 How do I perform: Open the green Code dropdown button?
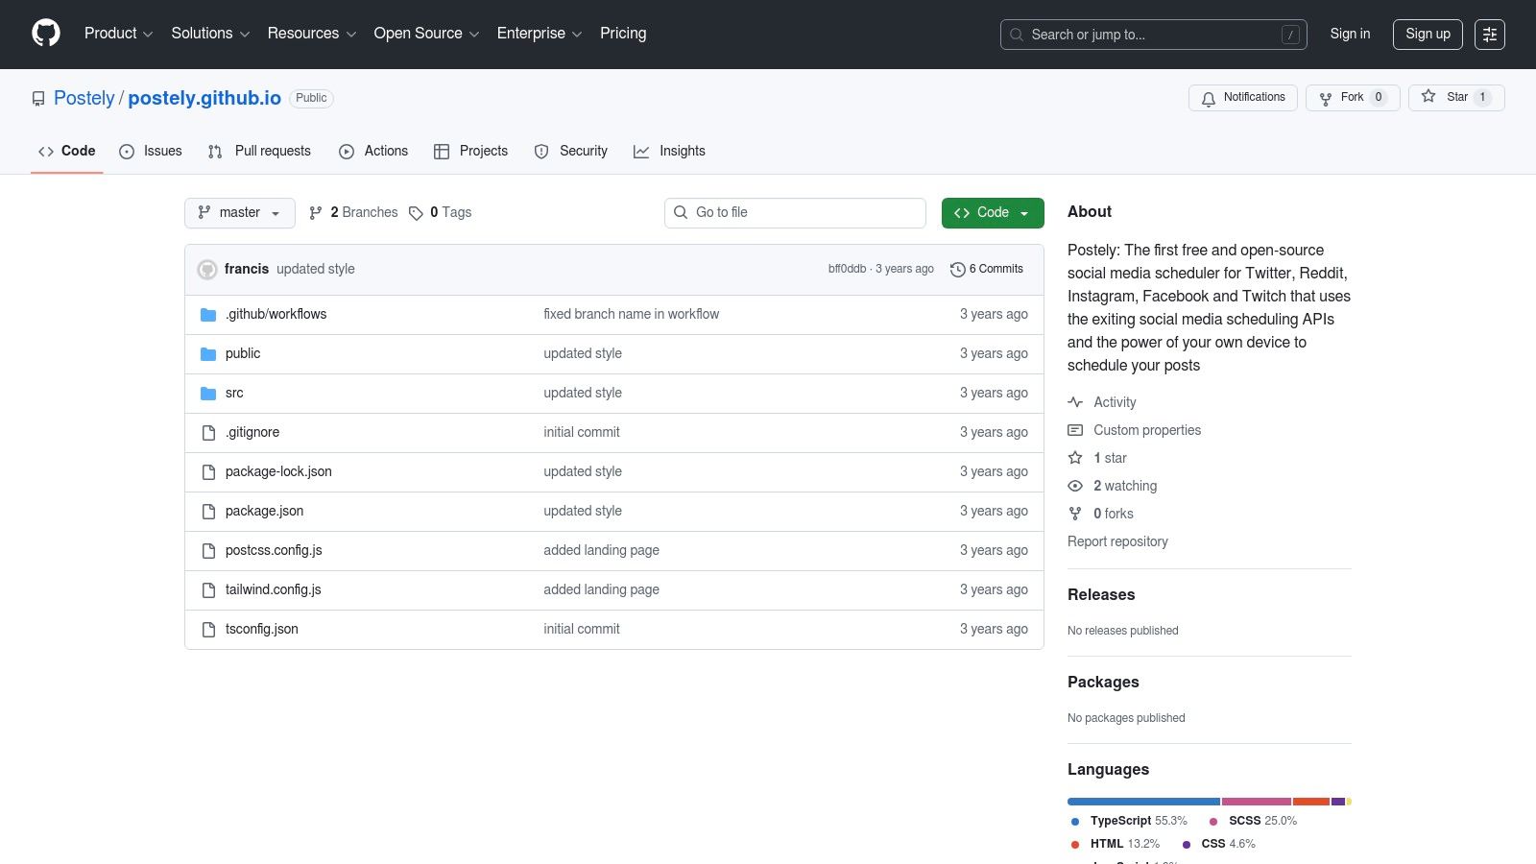[x=993, y=213]
